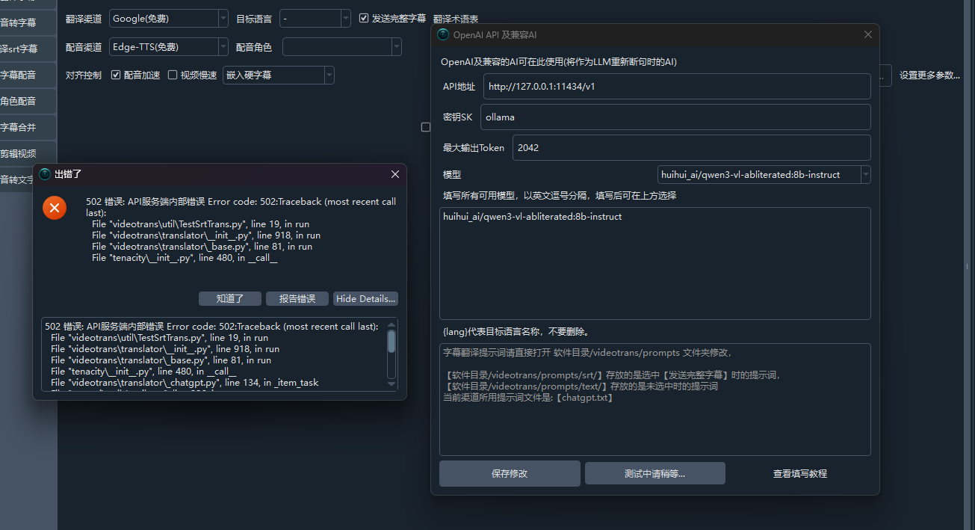The width and height of the screenshot is (975, 530).
Task: Click the red error icon in dialog
Action: point(55,207)
